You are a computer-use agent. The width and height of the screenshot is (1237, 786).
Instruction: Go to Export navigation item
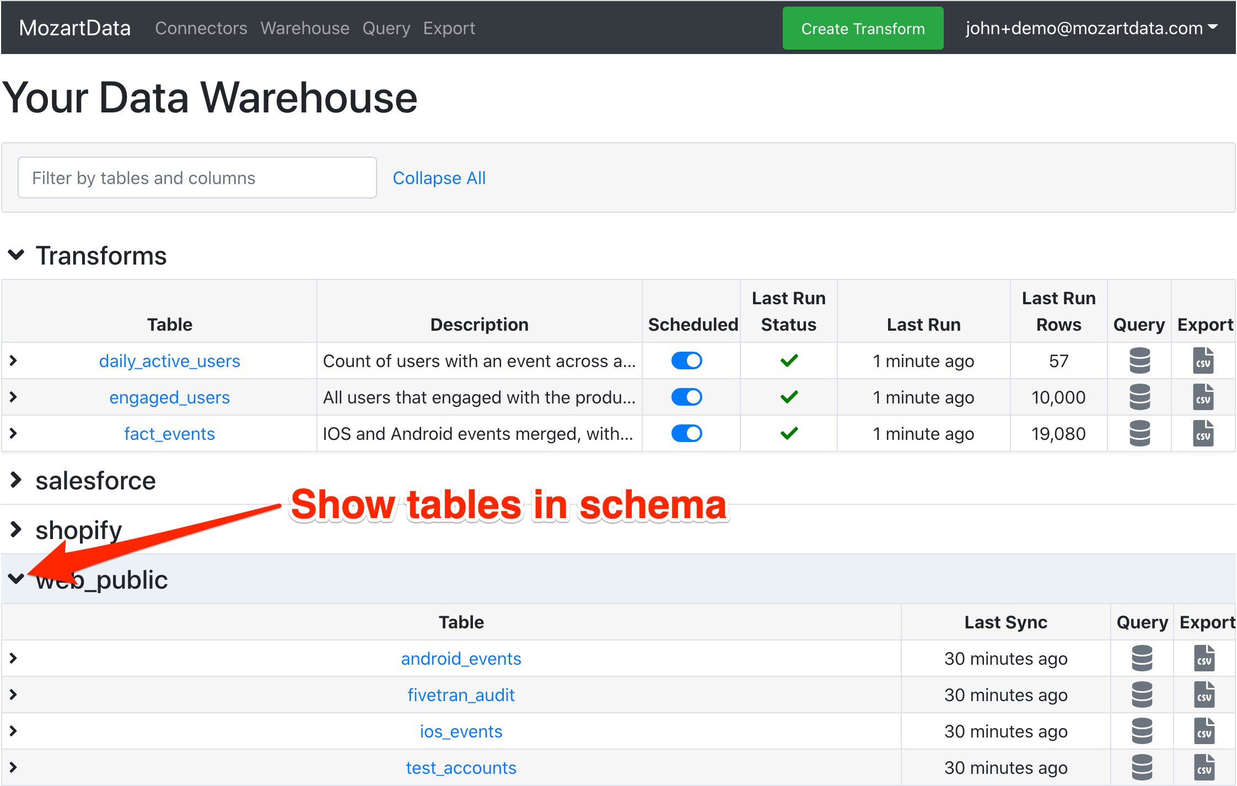449,28
